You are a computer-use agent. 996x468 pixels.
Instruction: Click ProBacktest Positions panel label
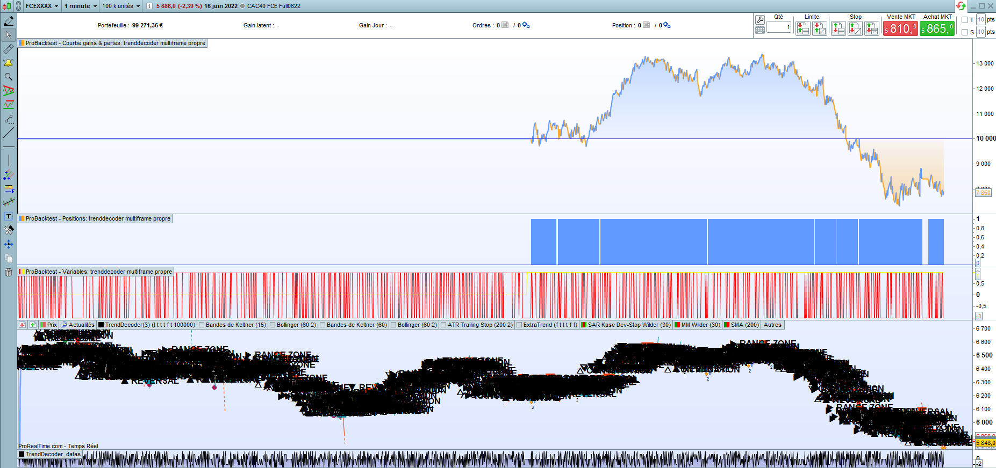(95, 218)
